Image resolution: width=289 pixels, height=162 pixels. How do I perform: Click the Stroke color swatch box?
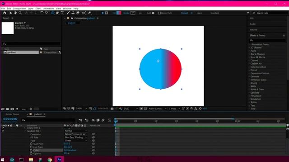pyautogui.click(x=133, y=13)
